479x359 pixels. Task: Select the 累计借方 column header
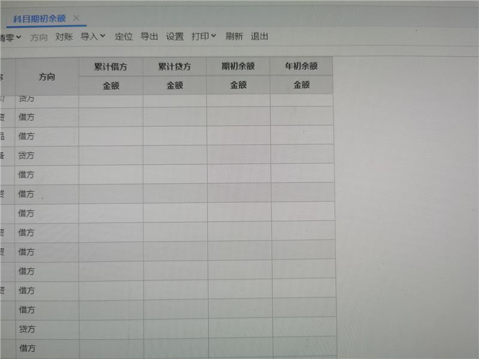click(111, 66)
